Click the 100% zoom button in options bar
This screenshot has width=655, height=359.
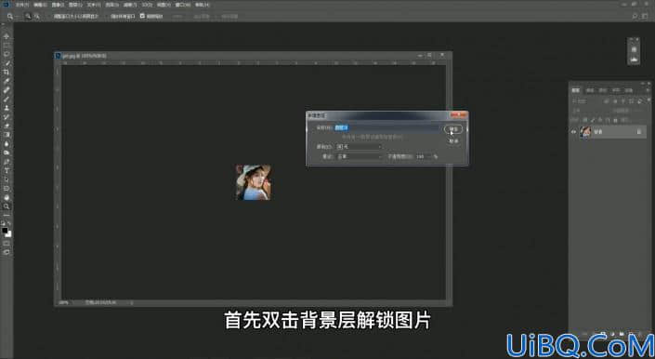pyautogui.click(x=177, y=17)
